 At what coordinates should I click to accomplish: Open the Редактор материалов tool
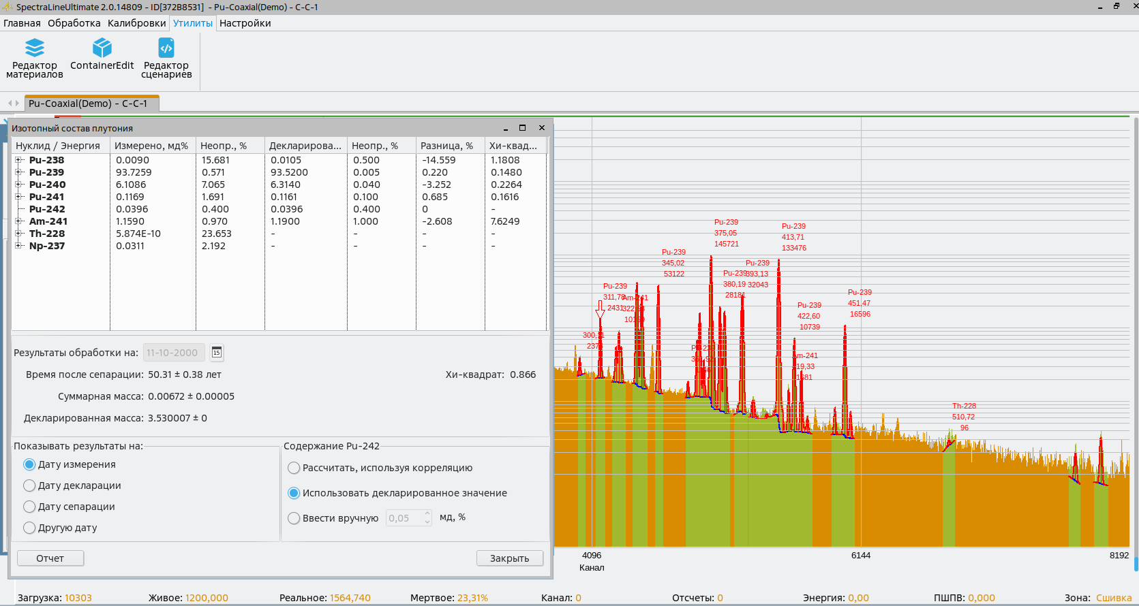click(x=34, y=58)
